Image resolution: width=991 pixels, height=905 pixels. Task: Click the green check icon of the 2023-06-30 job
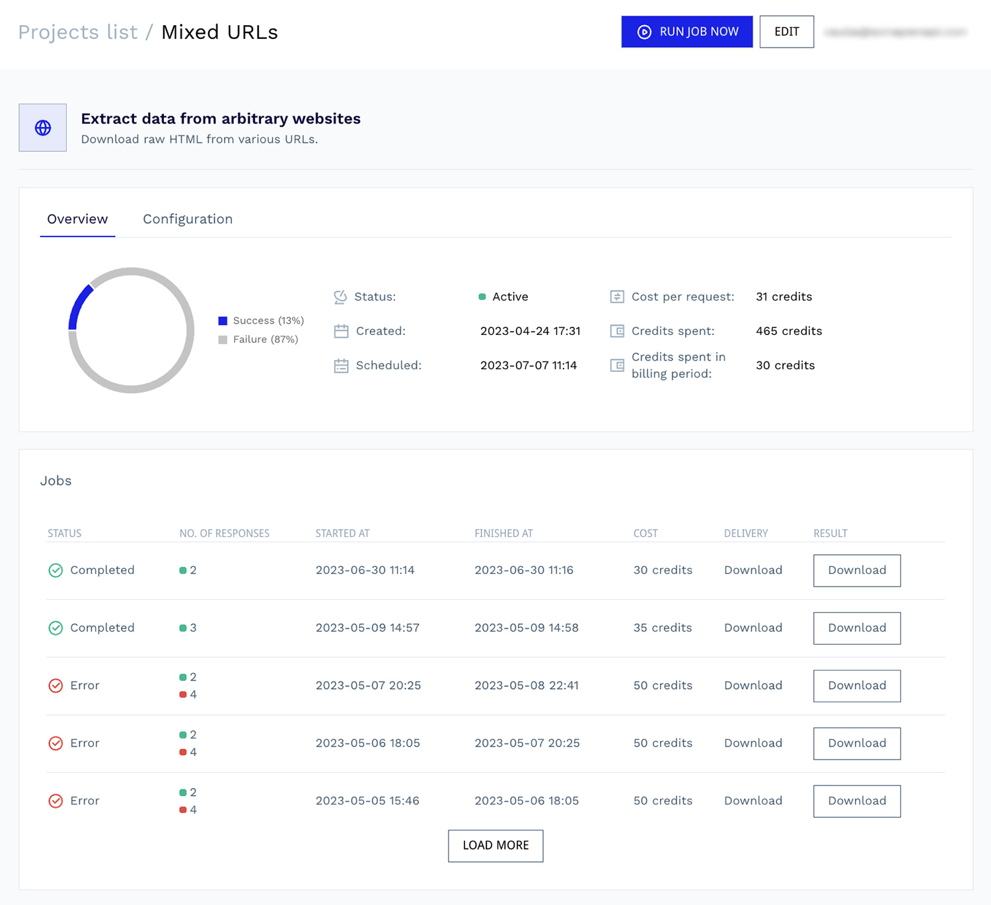pos(55,570)
